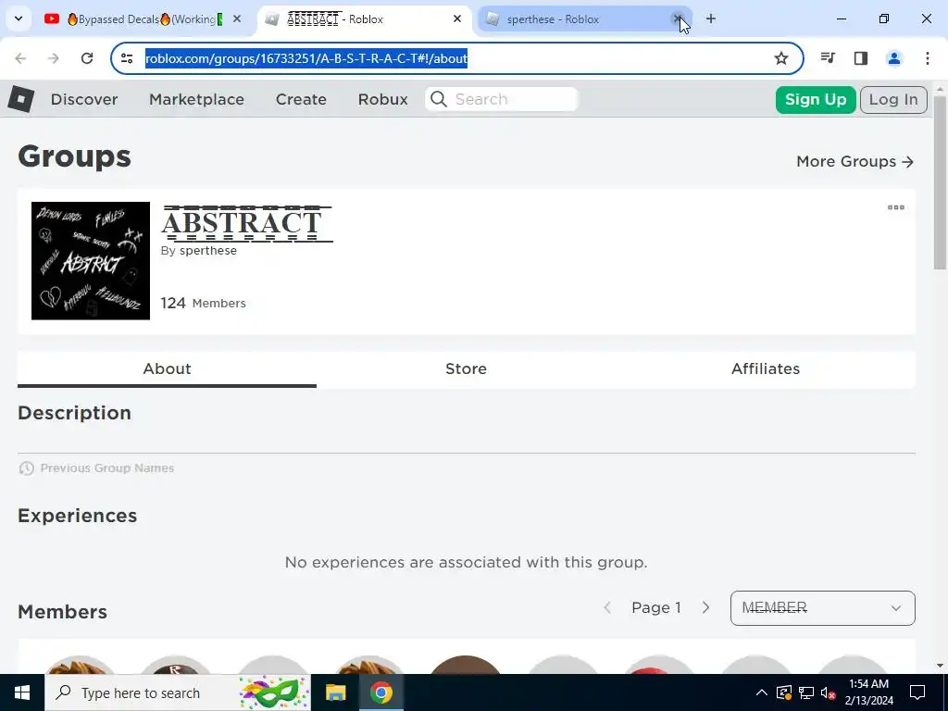Click the page vertical scrollbar thumb
This screenshot has width=948, height=711.
[940, 181]
